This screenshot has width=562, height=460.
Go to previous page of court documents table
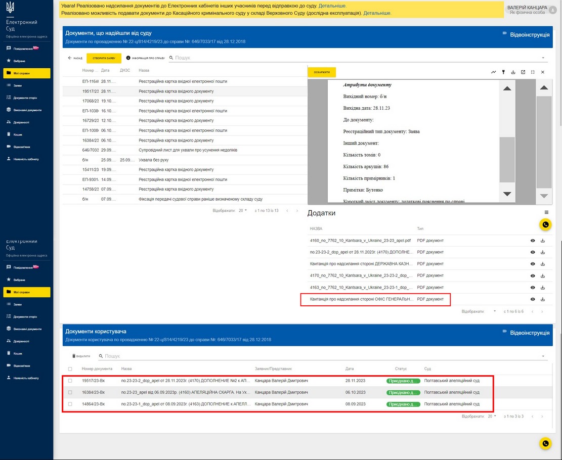click(287, 211)
